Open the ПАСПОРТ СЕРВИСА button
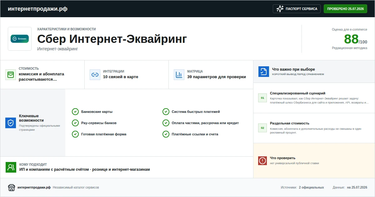 pyautogui.click(x=297, y=9)
